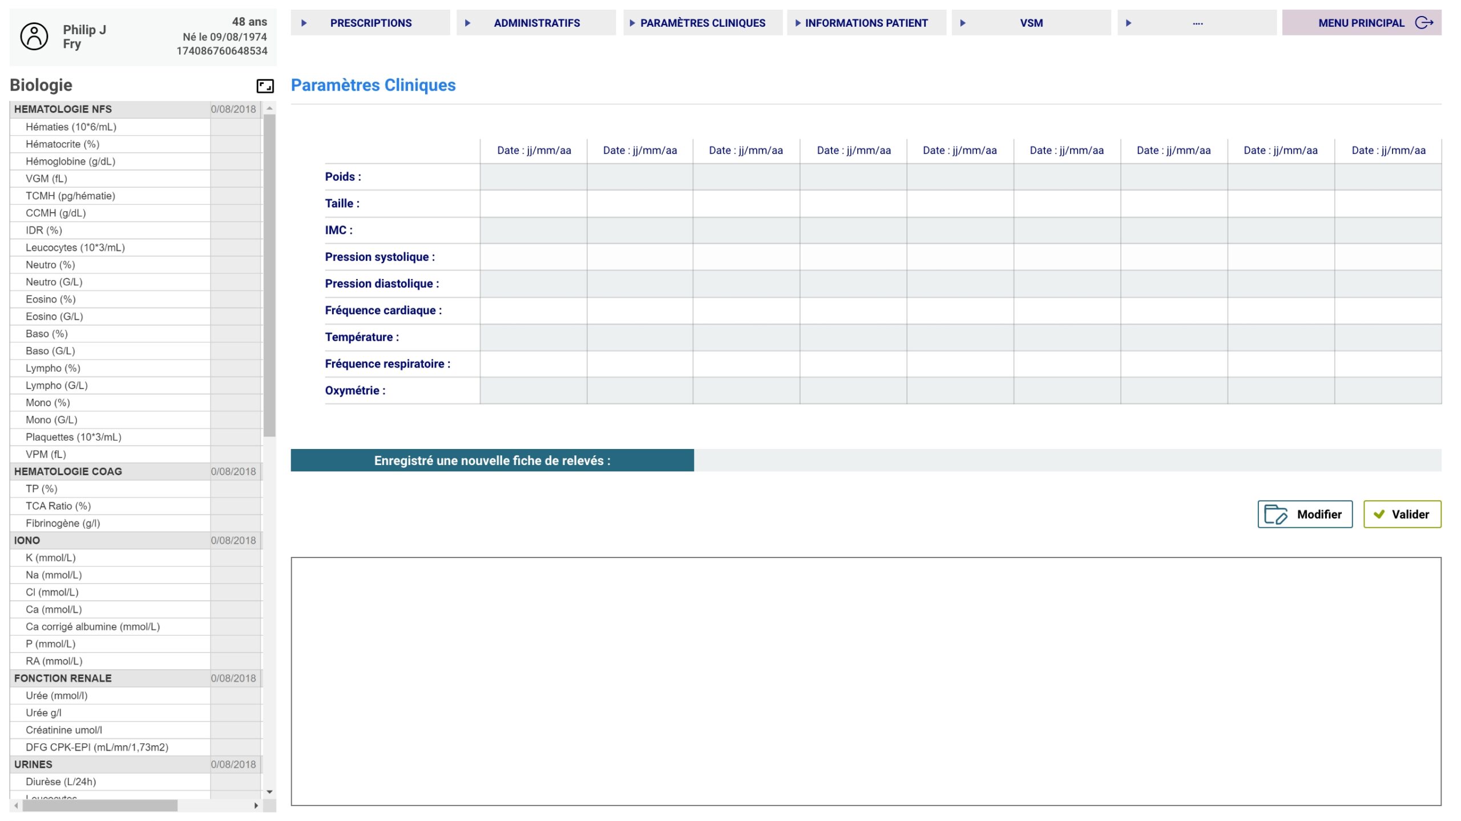Click the Biologie horizontal scrollbar thumb
Screen dimensions: 1461x821
(x=100, y=806)
